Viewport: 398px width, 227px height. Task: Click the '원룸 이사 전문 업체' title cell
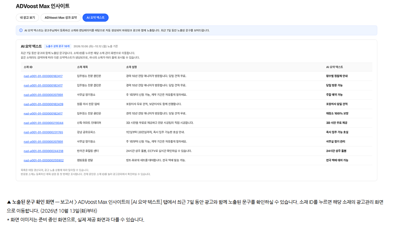pyautogui.click(x=88, y=104)
